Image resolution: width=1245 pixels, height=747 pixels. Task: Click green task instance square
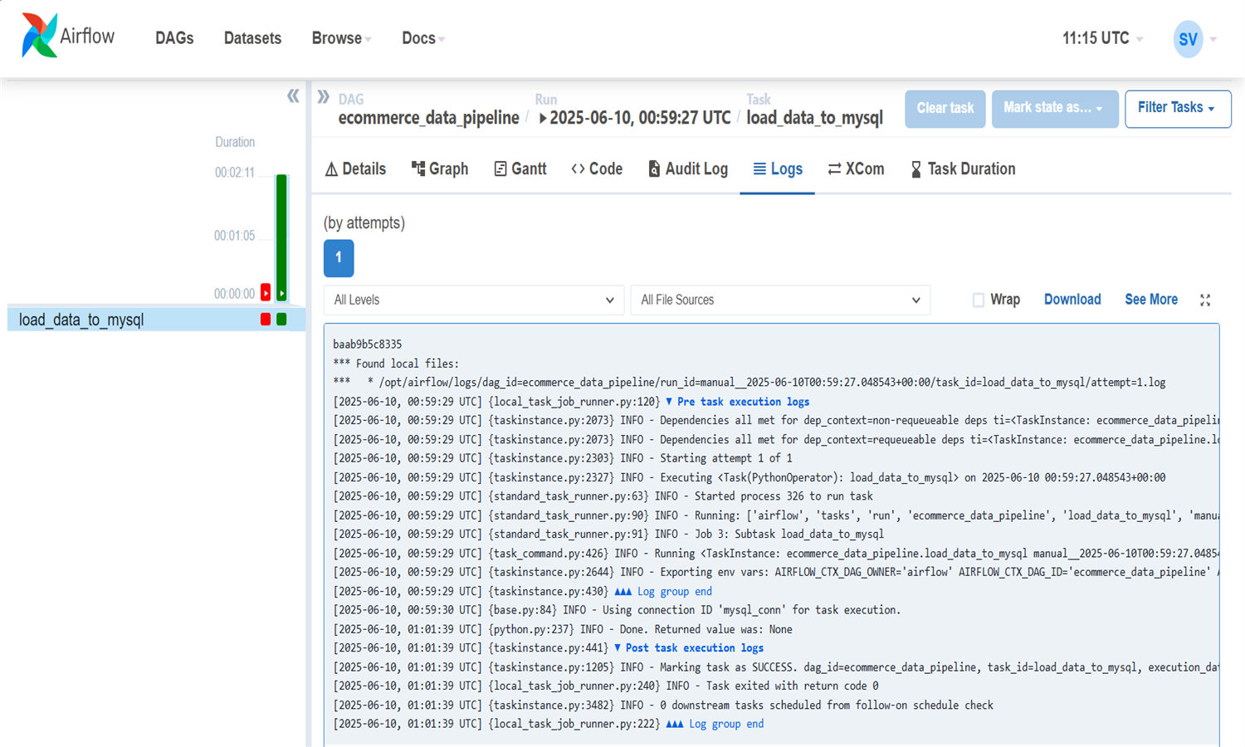[281, 320]
